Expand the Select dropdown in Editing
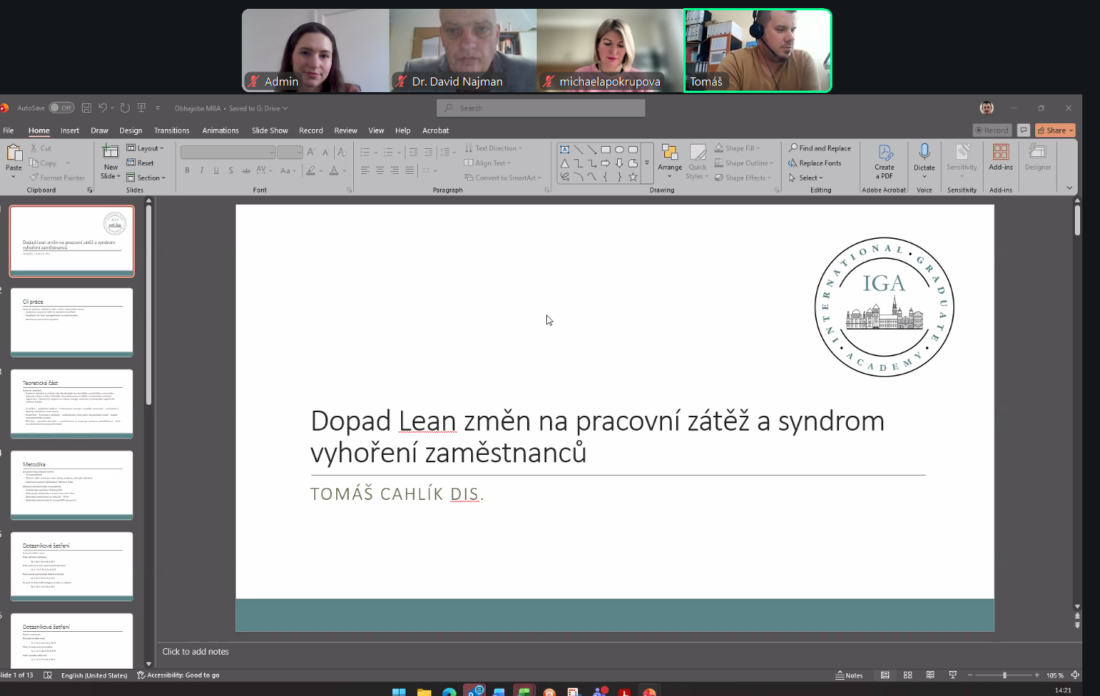Image resolution: width=1100 pixels, height=696 pixels. click(807, 178)
